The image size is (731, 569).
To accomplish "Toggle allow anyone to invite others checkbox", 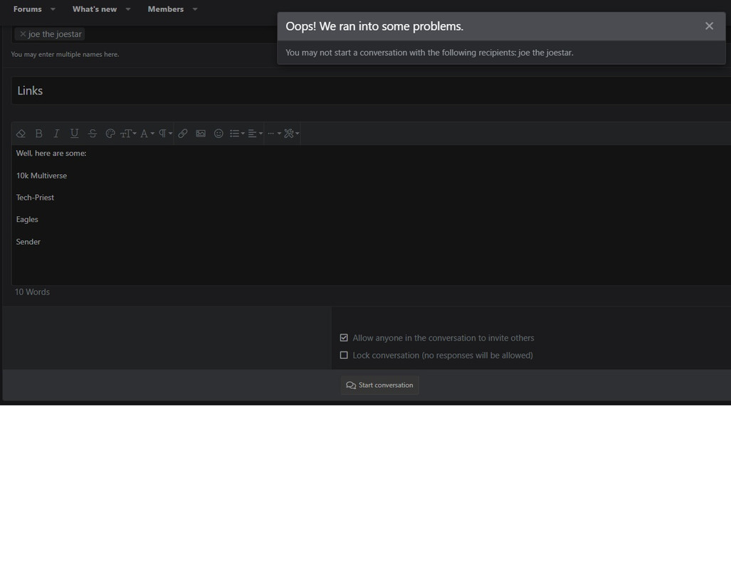I will (344, 338).
